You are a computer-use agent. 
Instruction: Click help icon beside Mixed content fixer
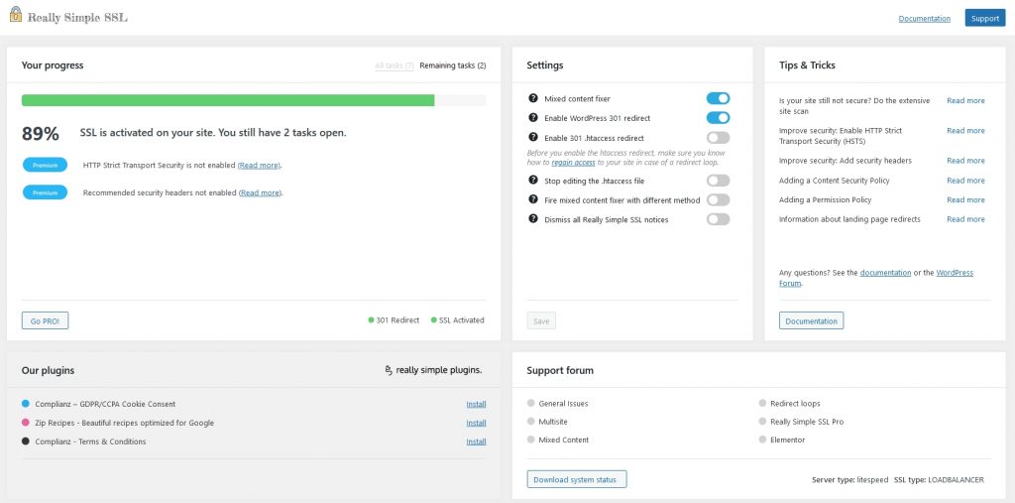pyautogui.click(x=533, y=98)
